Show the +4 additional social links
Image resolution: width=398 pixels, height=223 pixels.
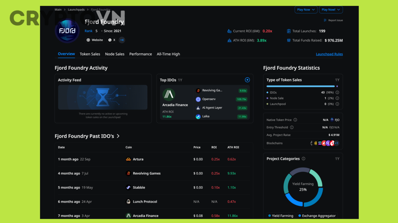point(122,40)
